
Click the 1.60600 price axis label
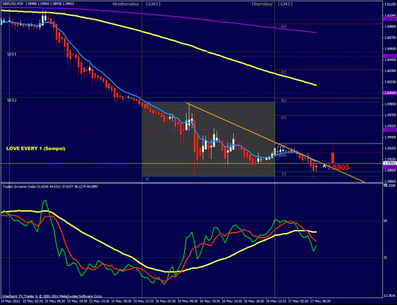[390, 49]
